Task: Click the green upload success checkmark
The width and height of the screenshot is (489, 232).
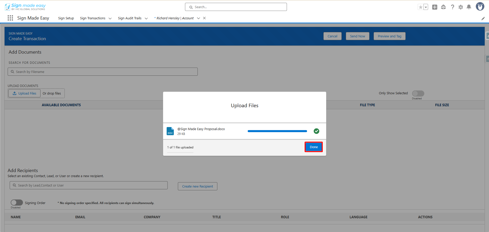Action: [x=316, y=131]
